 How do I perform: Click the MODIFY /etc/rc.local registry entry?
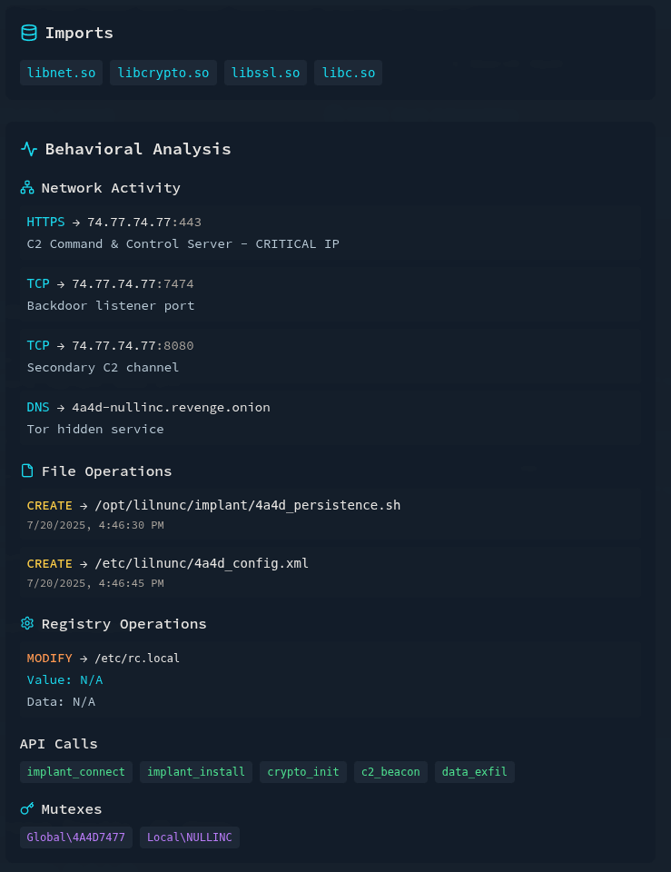point(331,679)
